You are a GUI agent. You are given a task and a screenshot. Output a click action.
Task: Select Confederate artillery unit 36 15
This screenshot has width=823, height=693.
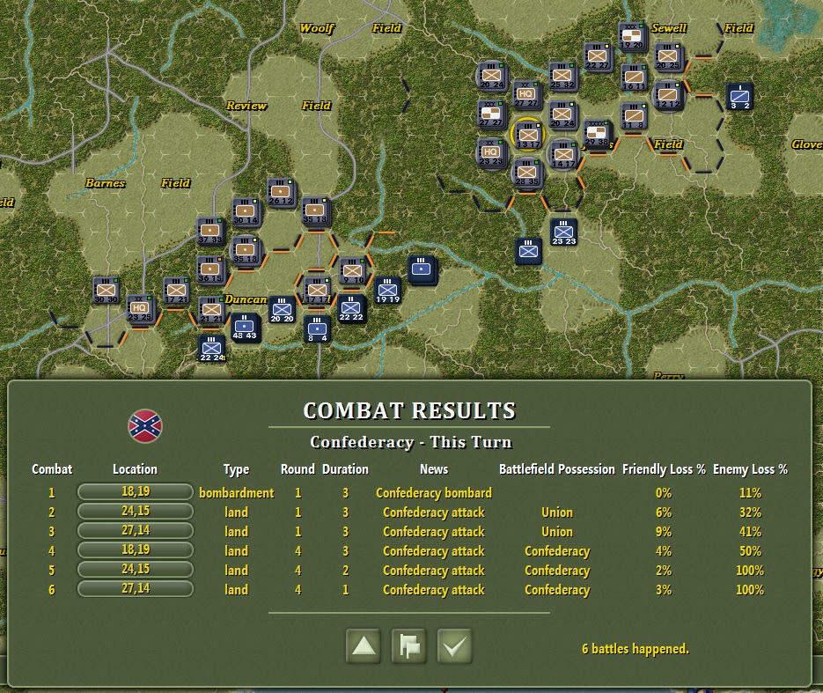point(210,269)
